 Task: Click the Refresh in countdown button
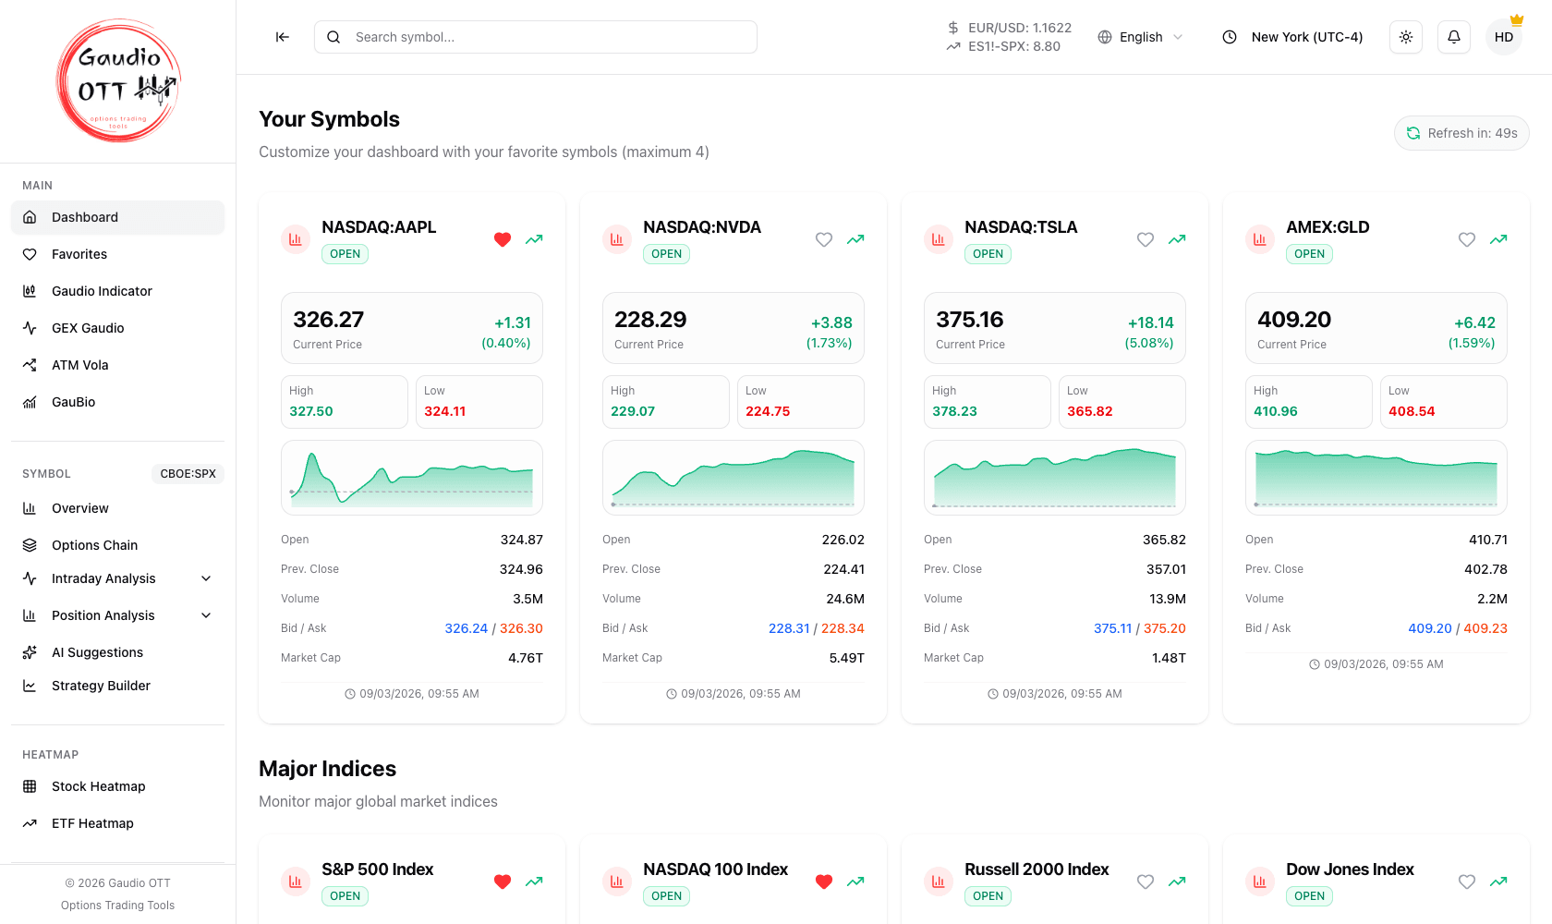point(1461,133)
